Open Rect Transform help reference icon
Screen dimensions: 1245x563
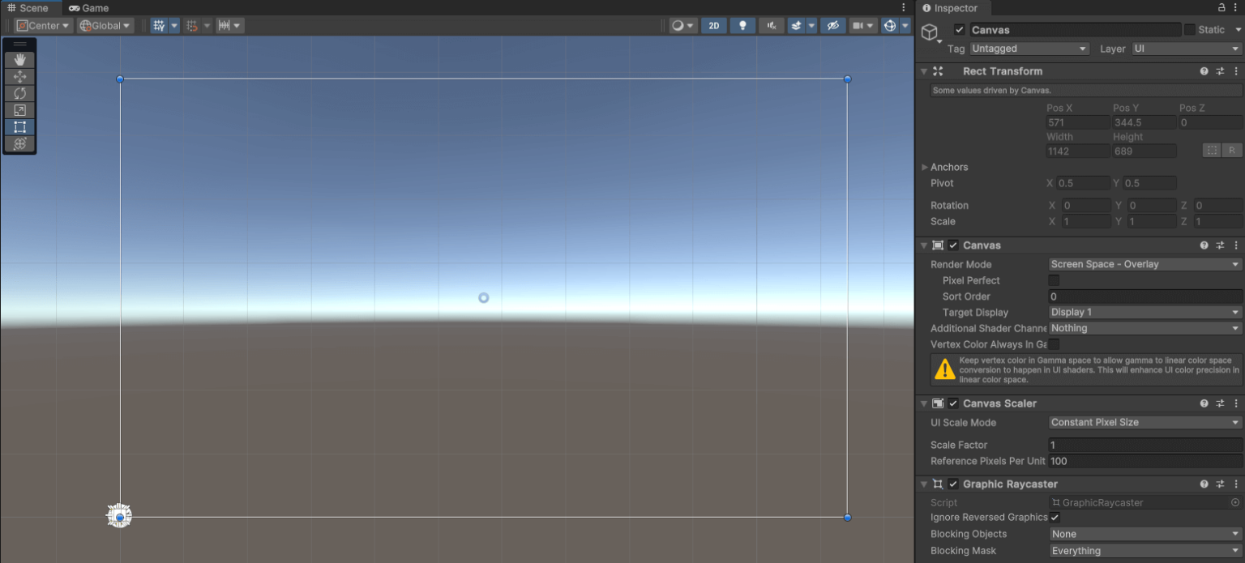[x=1204, y=71]
